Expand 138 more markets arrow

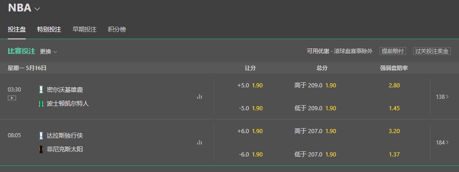point(442,97)
